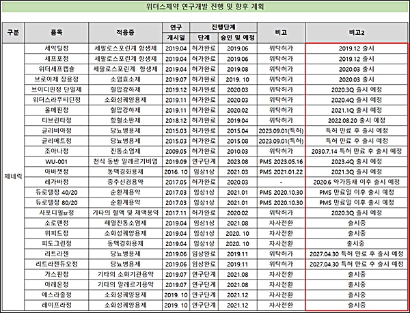Click note 'PMS 2023.05.16'
The height and width of the screenshot is (313, 410).
tap(281, 161)
